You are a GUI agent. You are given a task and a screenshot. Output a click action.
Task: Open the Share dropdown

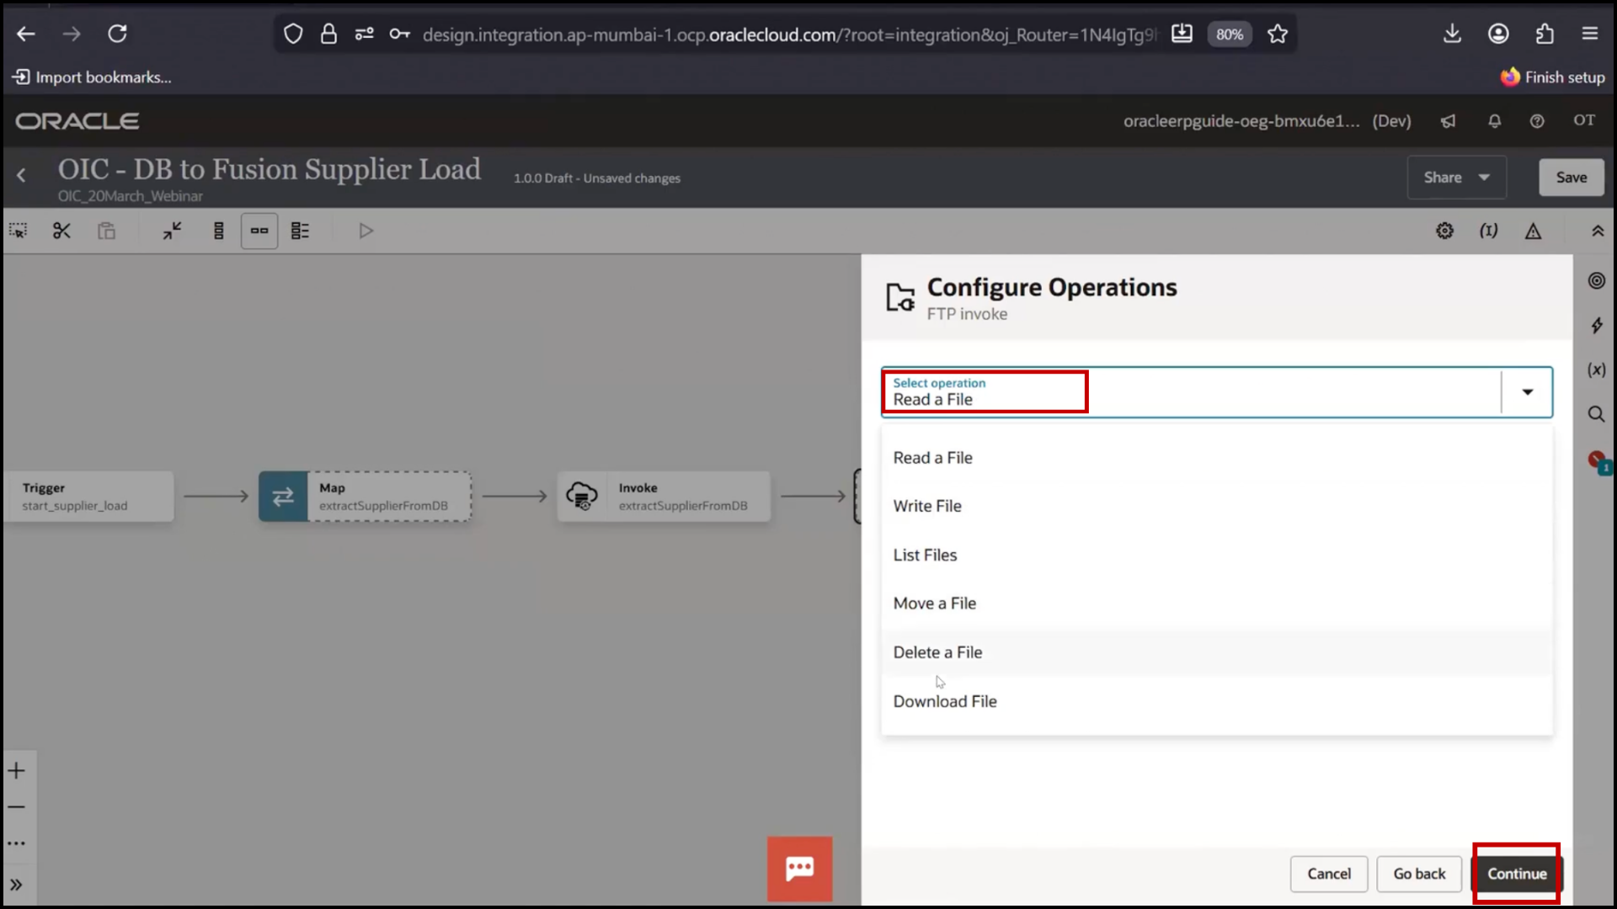[1456, 178]
